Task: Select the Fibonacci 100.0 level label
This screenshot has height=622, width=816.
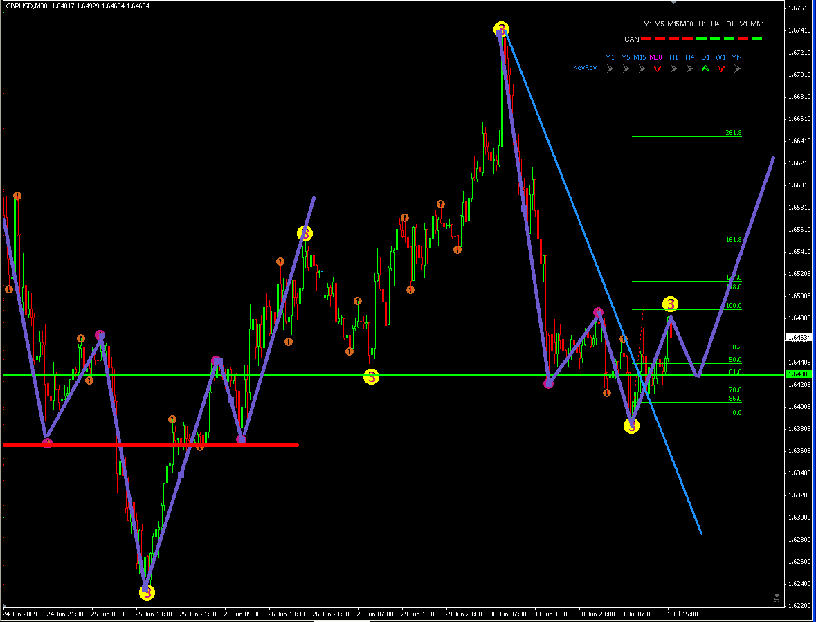Action: [x=734, y=306]
